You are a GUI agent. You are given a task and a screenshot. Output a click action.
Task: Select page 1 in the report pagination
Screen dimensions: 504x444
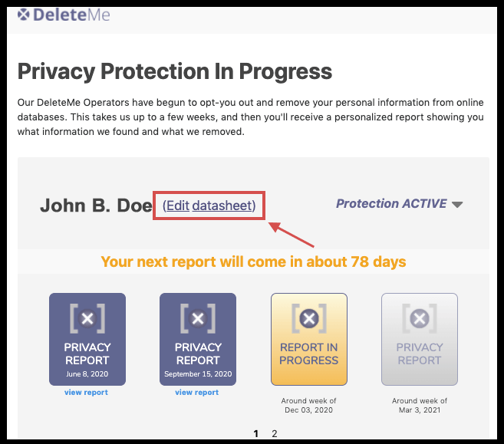click(256, 434)
